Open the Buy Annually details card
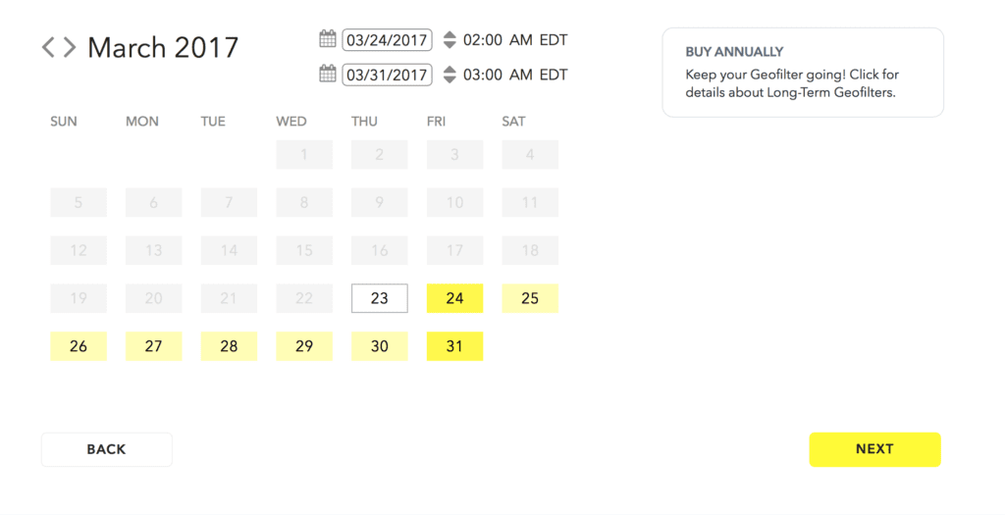Screen dimensions: 1005x515 [x=803, y=73]
